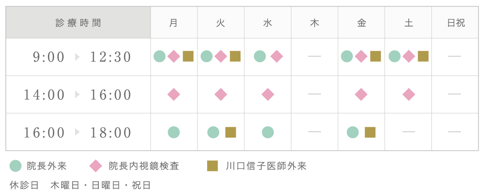This screenshot has width=484, height=196.
Task: Click the 月 column header
Action: click(173, 23)
